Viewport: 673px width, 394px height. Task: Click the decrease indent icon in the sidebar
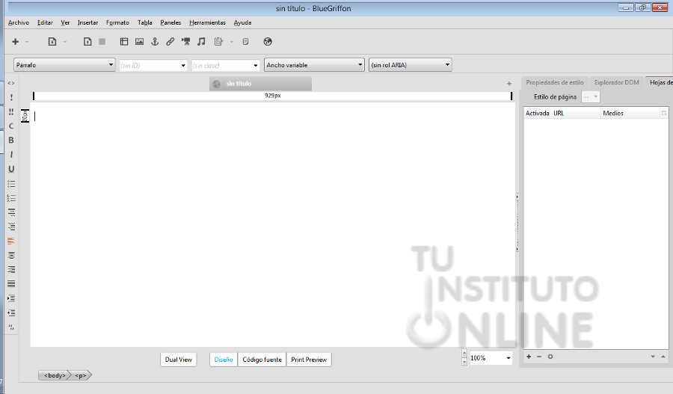[x=11, y=313]
